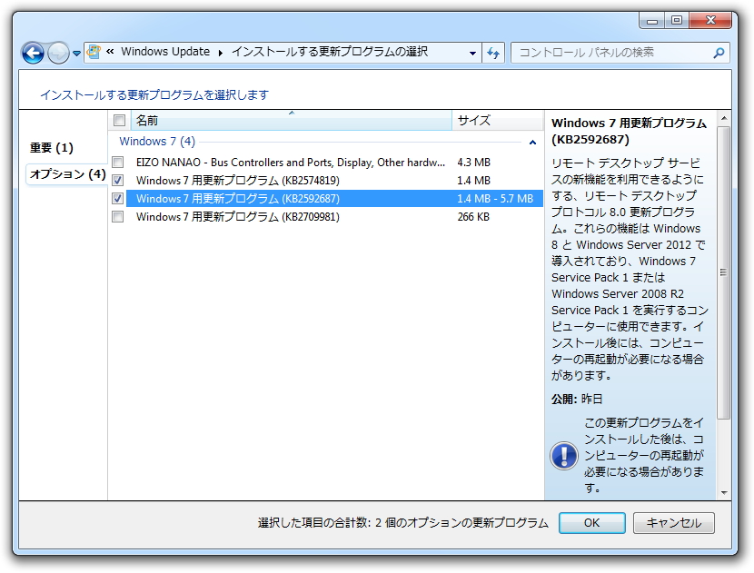This screenshot has height=573, width=754.
Task: Switch to the 重要 (1) tab
Action: tap(50, 146)
